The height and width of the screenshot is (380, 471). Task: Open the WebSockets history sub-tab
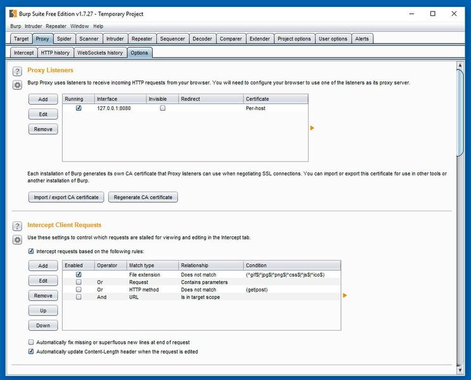100,53
